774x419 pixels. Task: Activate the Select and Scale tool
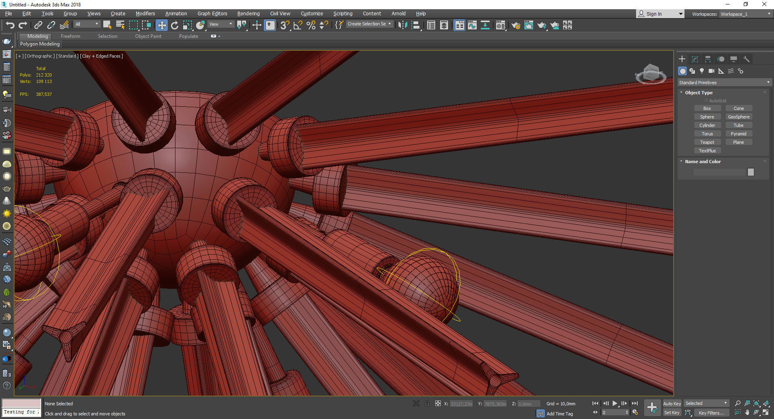tap(187, 25)
